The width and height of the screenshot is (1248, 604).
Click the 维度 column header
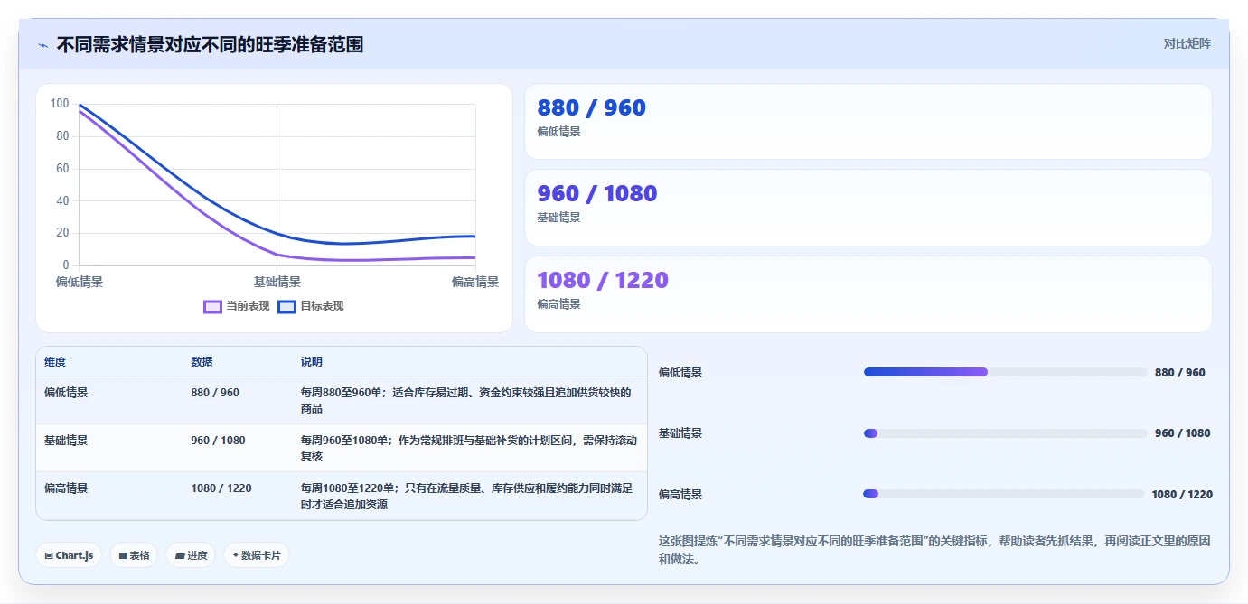55,362
